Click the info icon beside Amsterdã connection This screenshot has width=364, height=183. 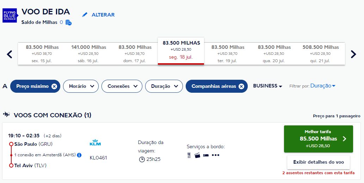pos(79,155)
